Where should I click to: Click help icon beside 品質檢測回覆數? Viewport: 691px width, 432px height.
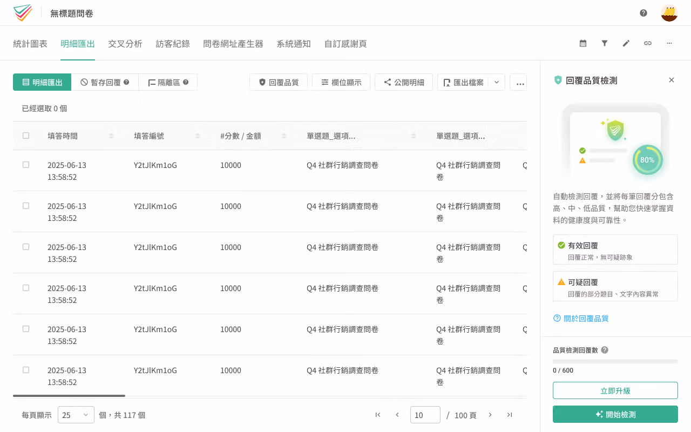pyautogui.click(x=605, y=350)
